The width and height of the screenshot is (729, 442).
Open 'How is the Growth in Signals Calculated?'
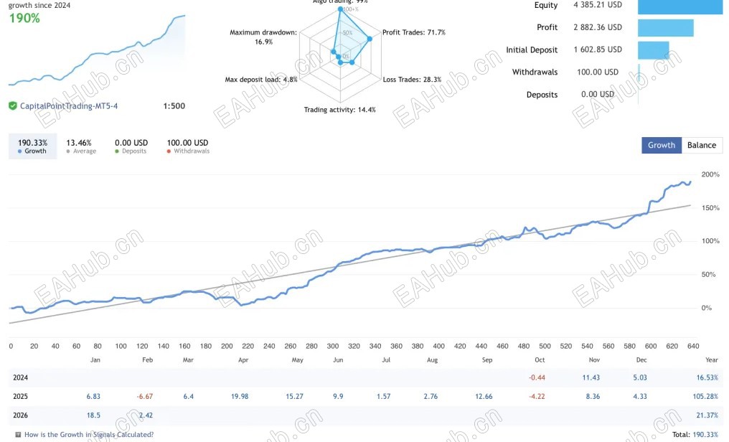pos(89,435)
